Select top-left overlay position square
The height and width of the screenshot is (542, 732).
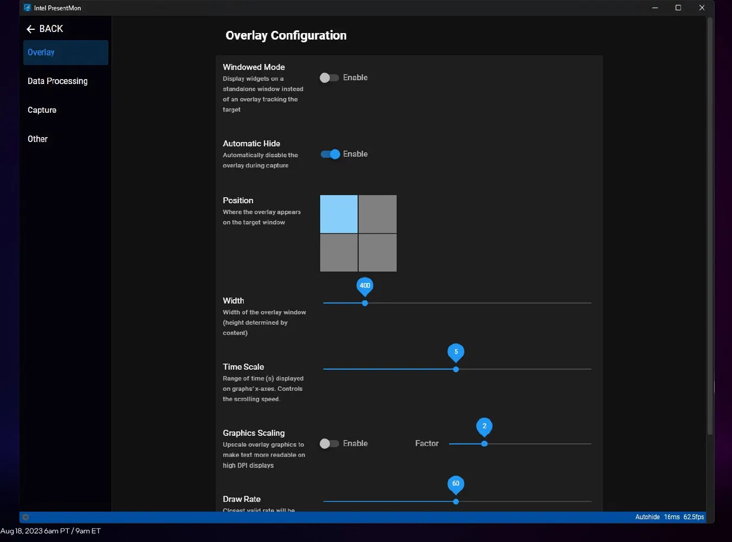339,214
